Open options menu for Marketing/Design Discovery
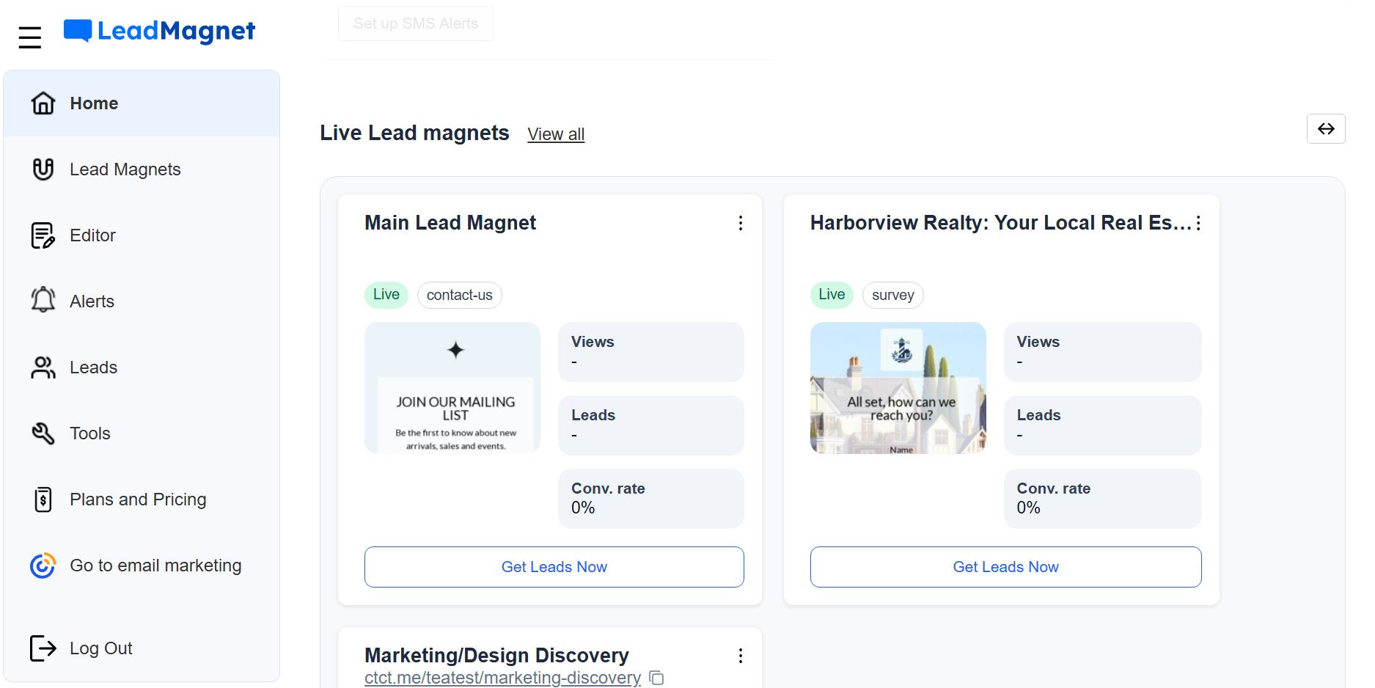Screen dimensions: 1375x688 coord(741,655)
